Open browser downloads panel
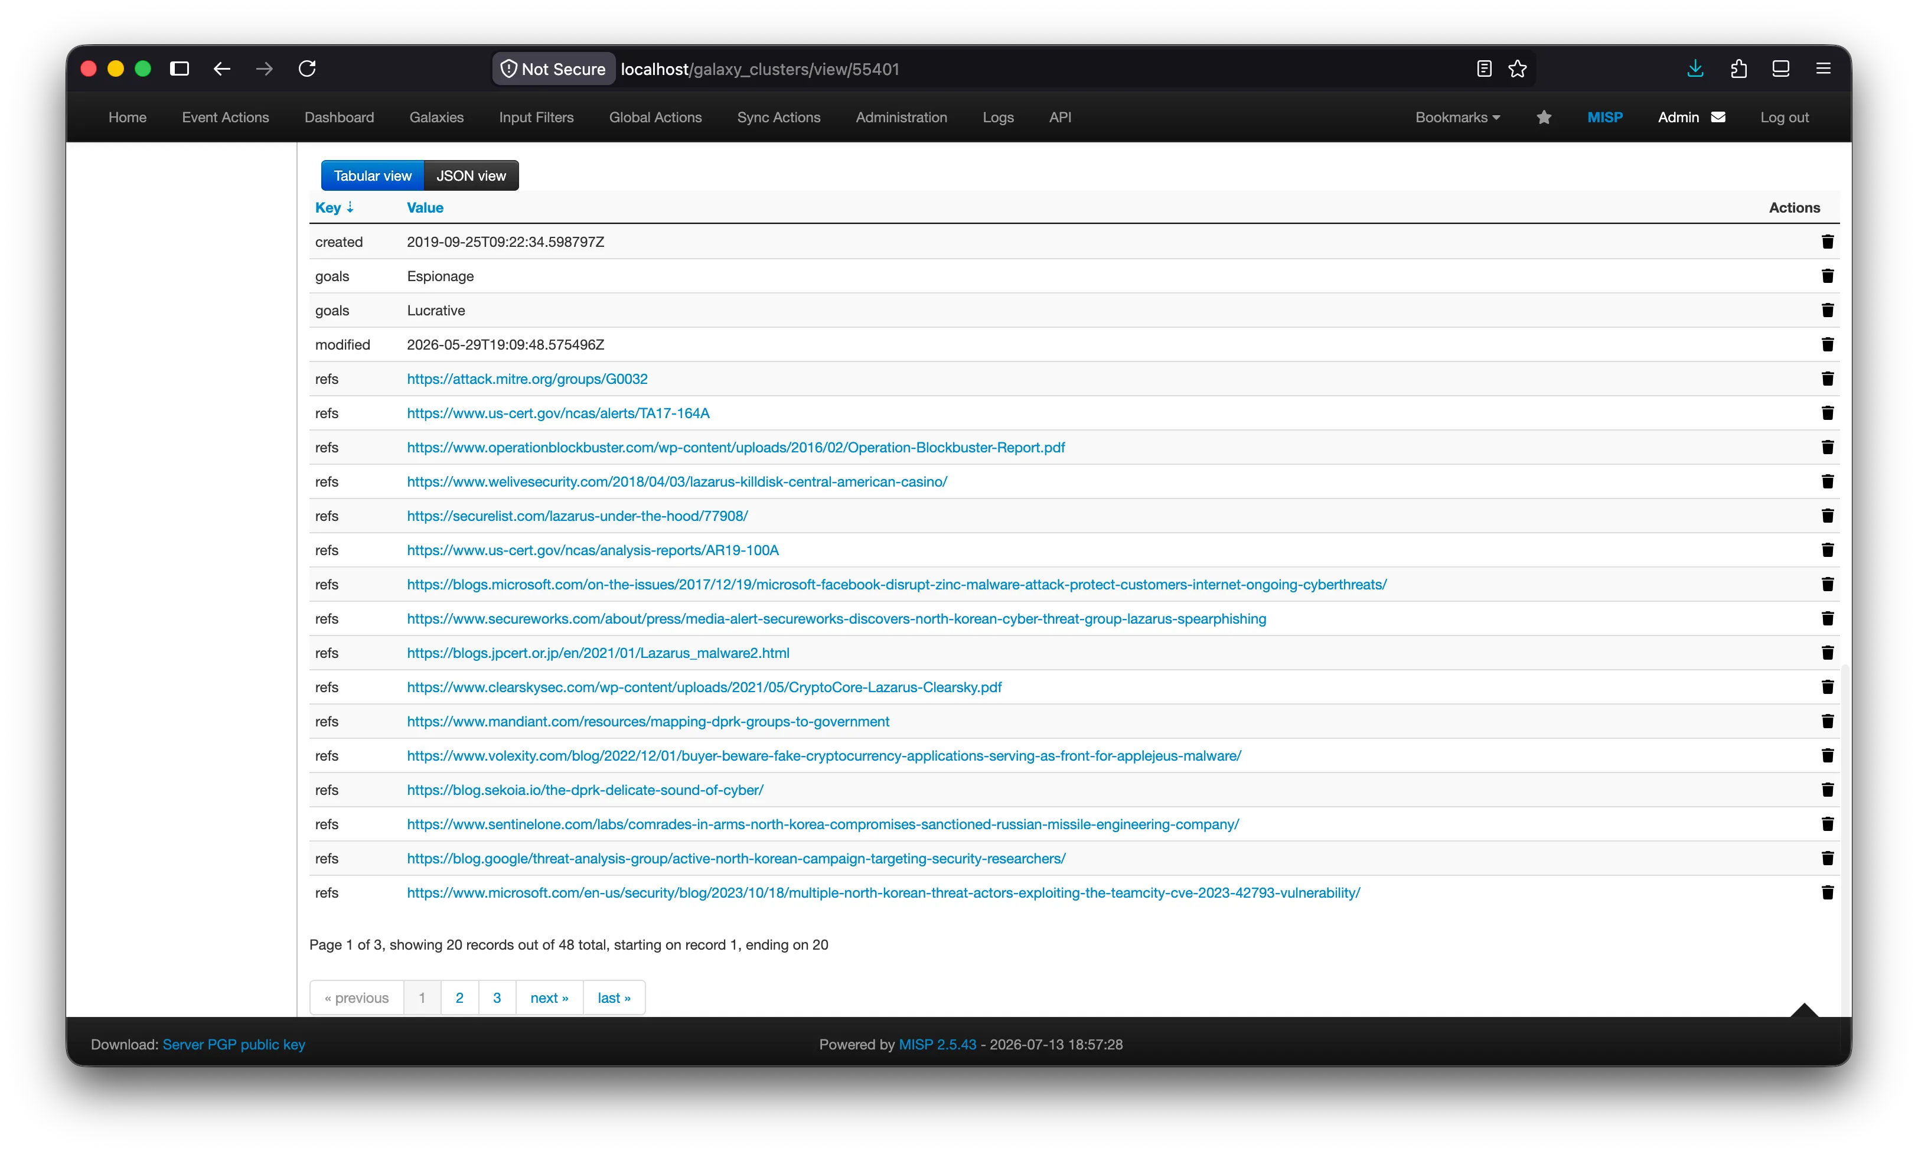The height and width of the screenshot is (1154, 1918). (1695, 69)
